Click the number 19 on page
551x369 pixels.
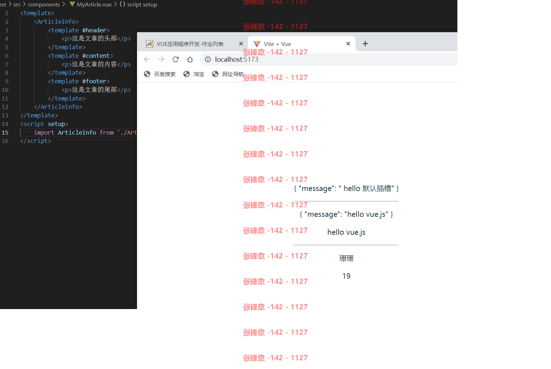(346, 276)
